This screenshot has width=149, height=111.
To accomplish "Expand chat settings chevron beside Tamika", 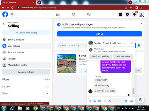I will 124,43.
